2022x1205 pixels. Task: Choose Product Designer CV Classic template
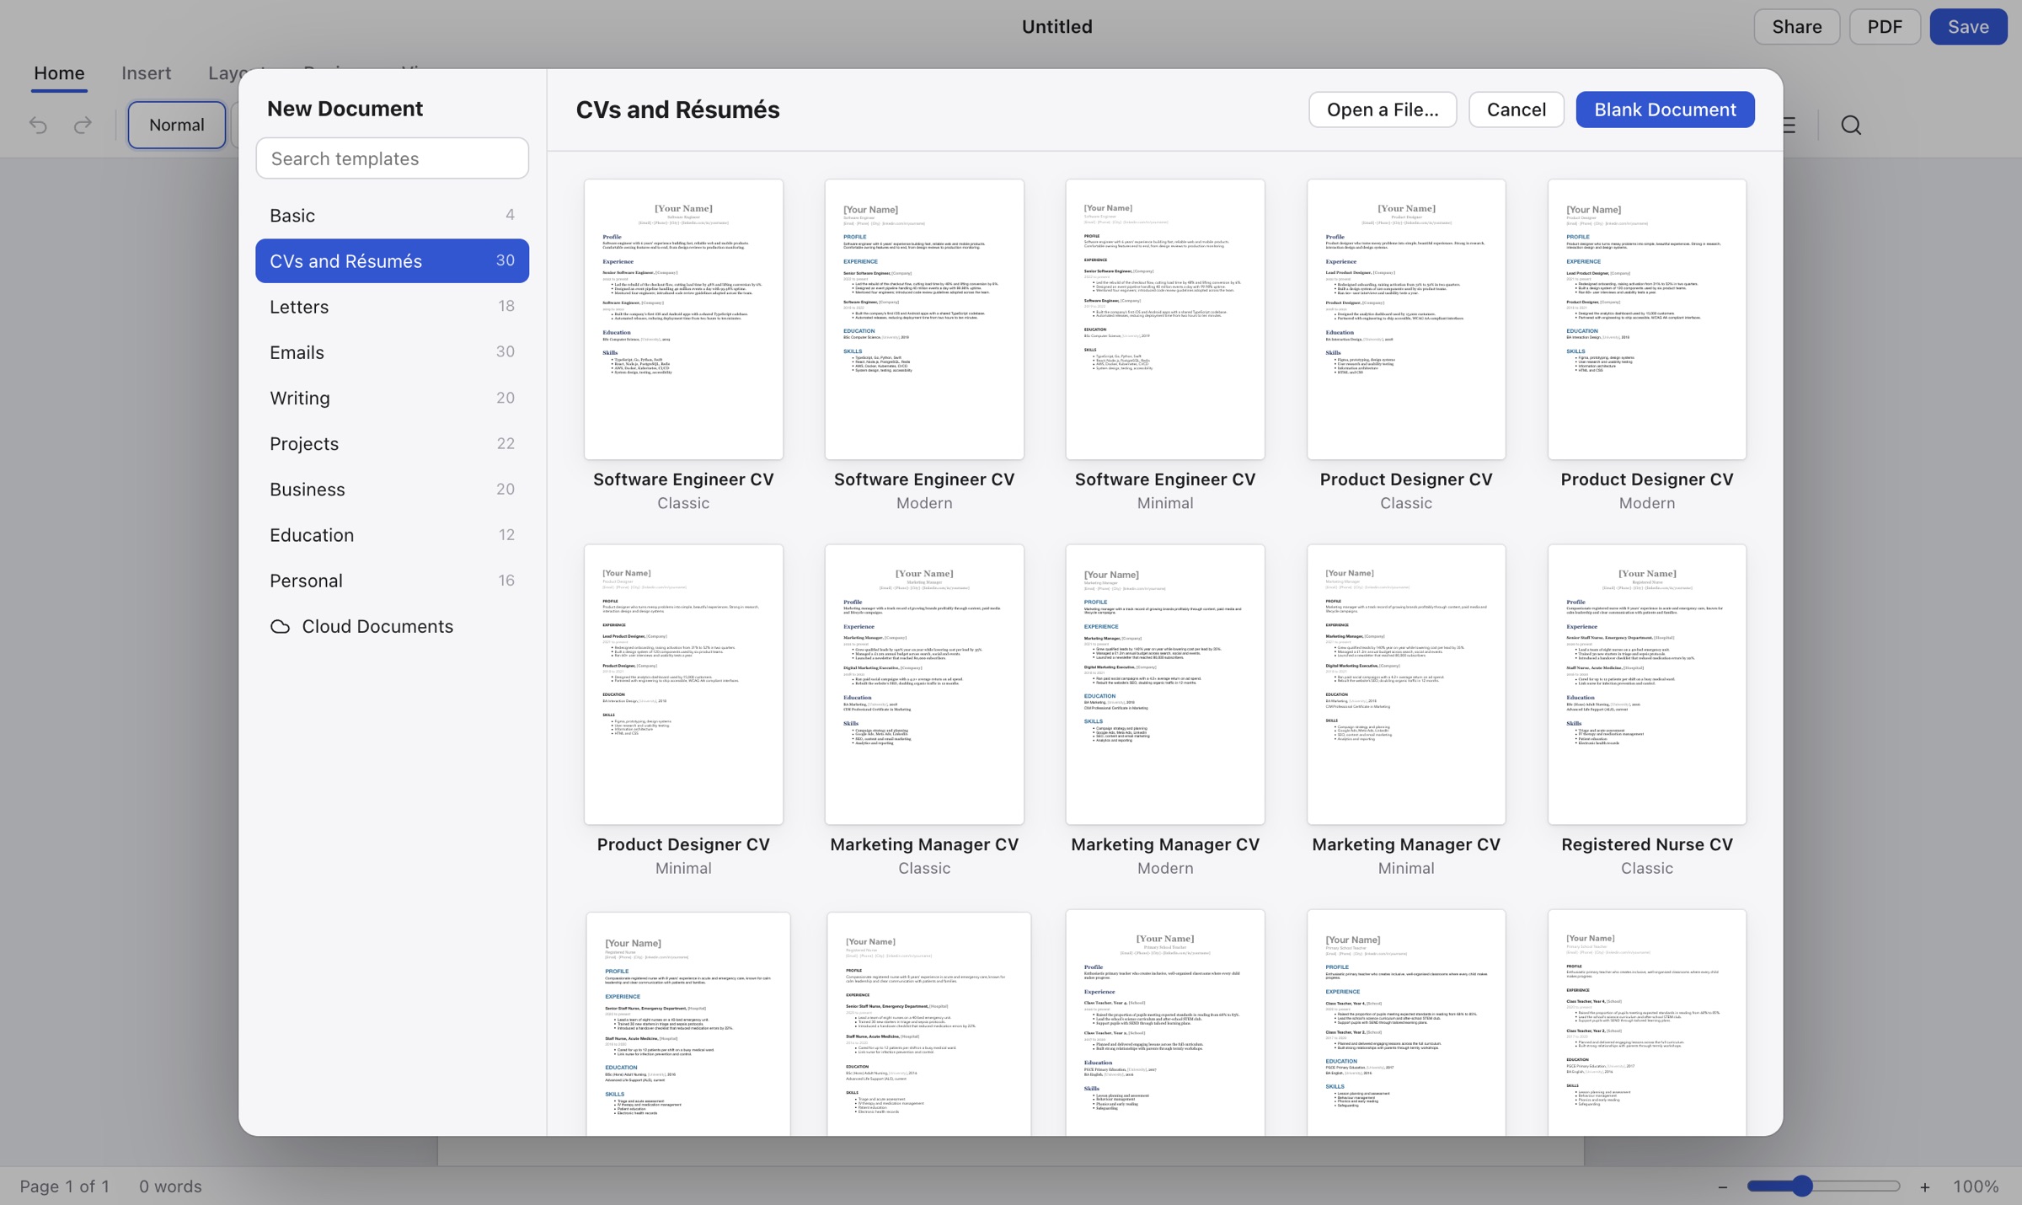pos(1406,345)
